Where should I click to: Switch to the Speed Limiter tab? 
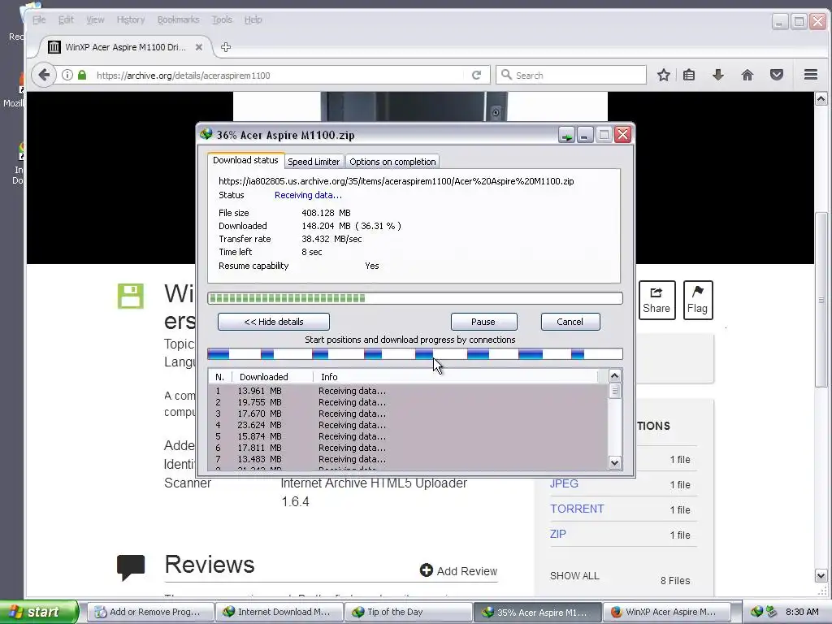(314, 162)
